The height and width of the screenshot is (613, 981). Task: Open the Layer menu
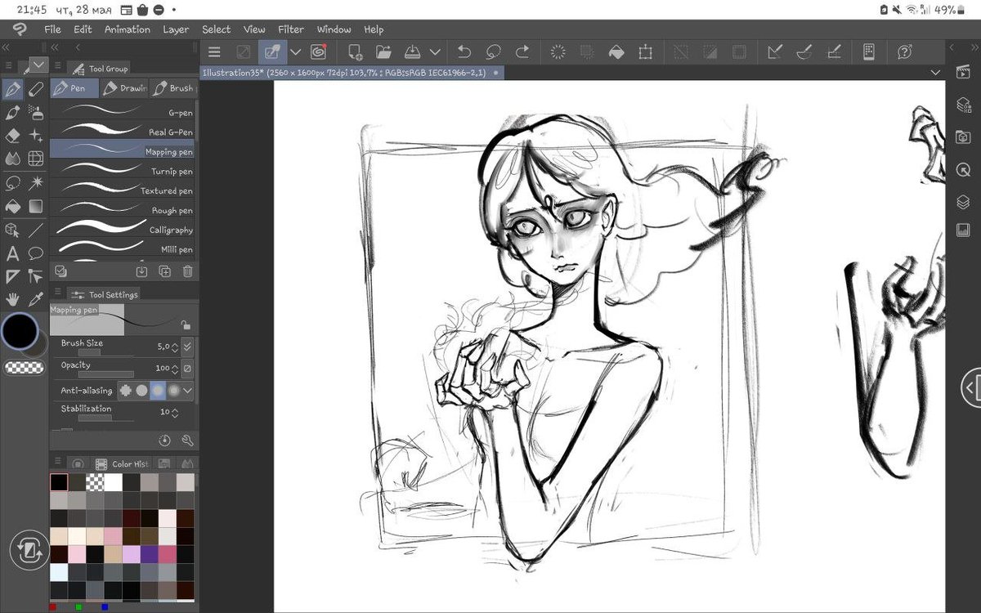click(176, 29)
